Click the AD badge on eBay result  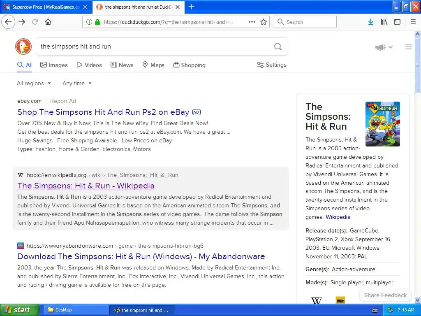196,112
